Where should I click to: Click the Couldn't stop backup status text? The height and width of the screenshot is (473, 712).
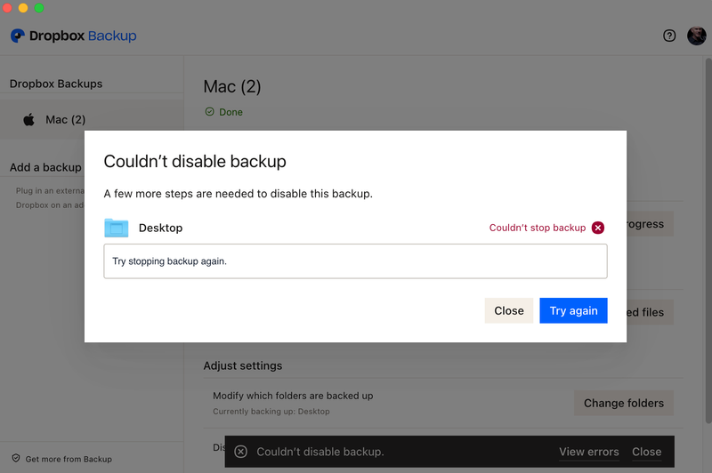coord(537,228)
